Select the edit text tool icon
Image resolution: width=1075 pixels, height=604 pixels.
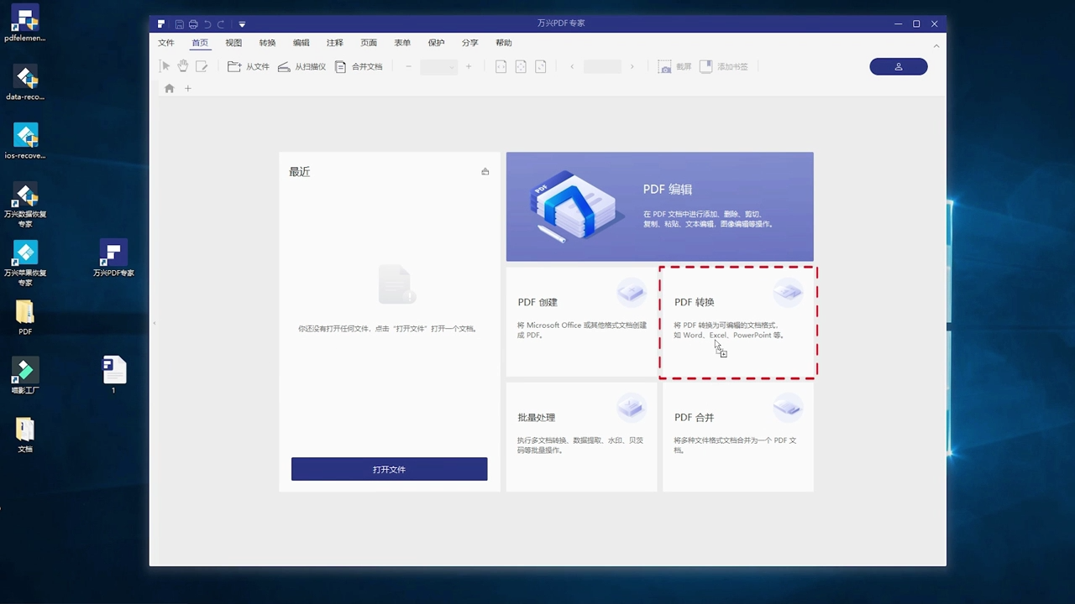click(202, 66)
